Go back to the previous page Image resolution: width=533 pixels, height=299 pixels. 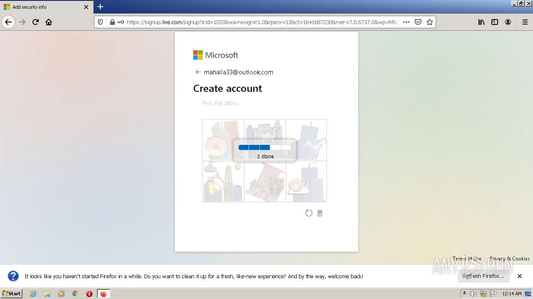coord(8,22)
